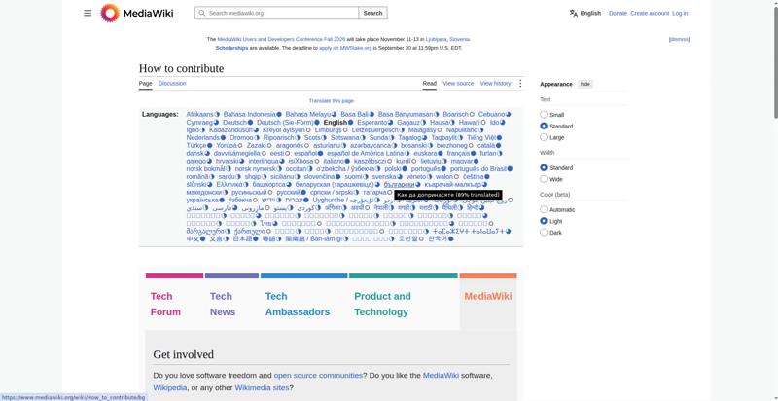Switch to the Discussion tab

pos(172,84)
